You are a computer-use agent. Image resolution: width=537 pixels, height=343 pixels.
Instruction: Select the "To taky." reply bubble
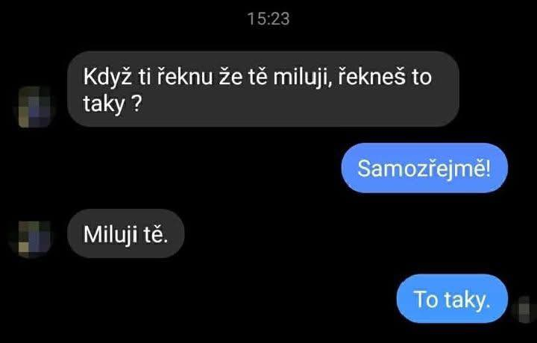(x=452, y=299)
